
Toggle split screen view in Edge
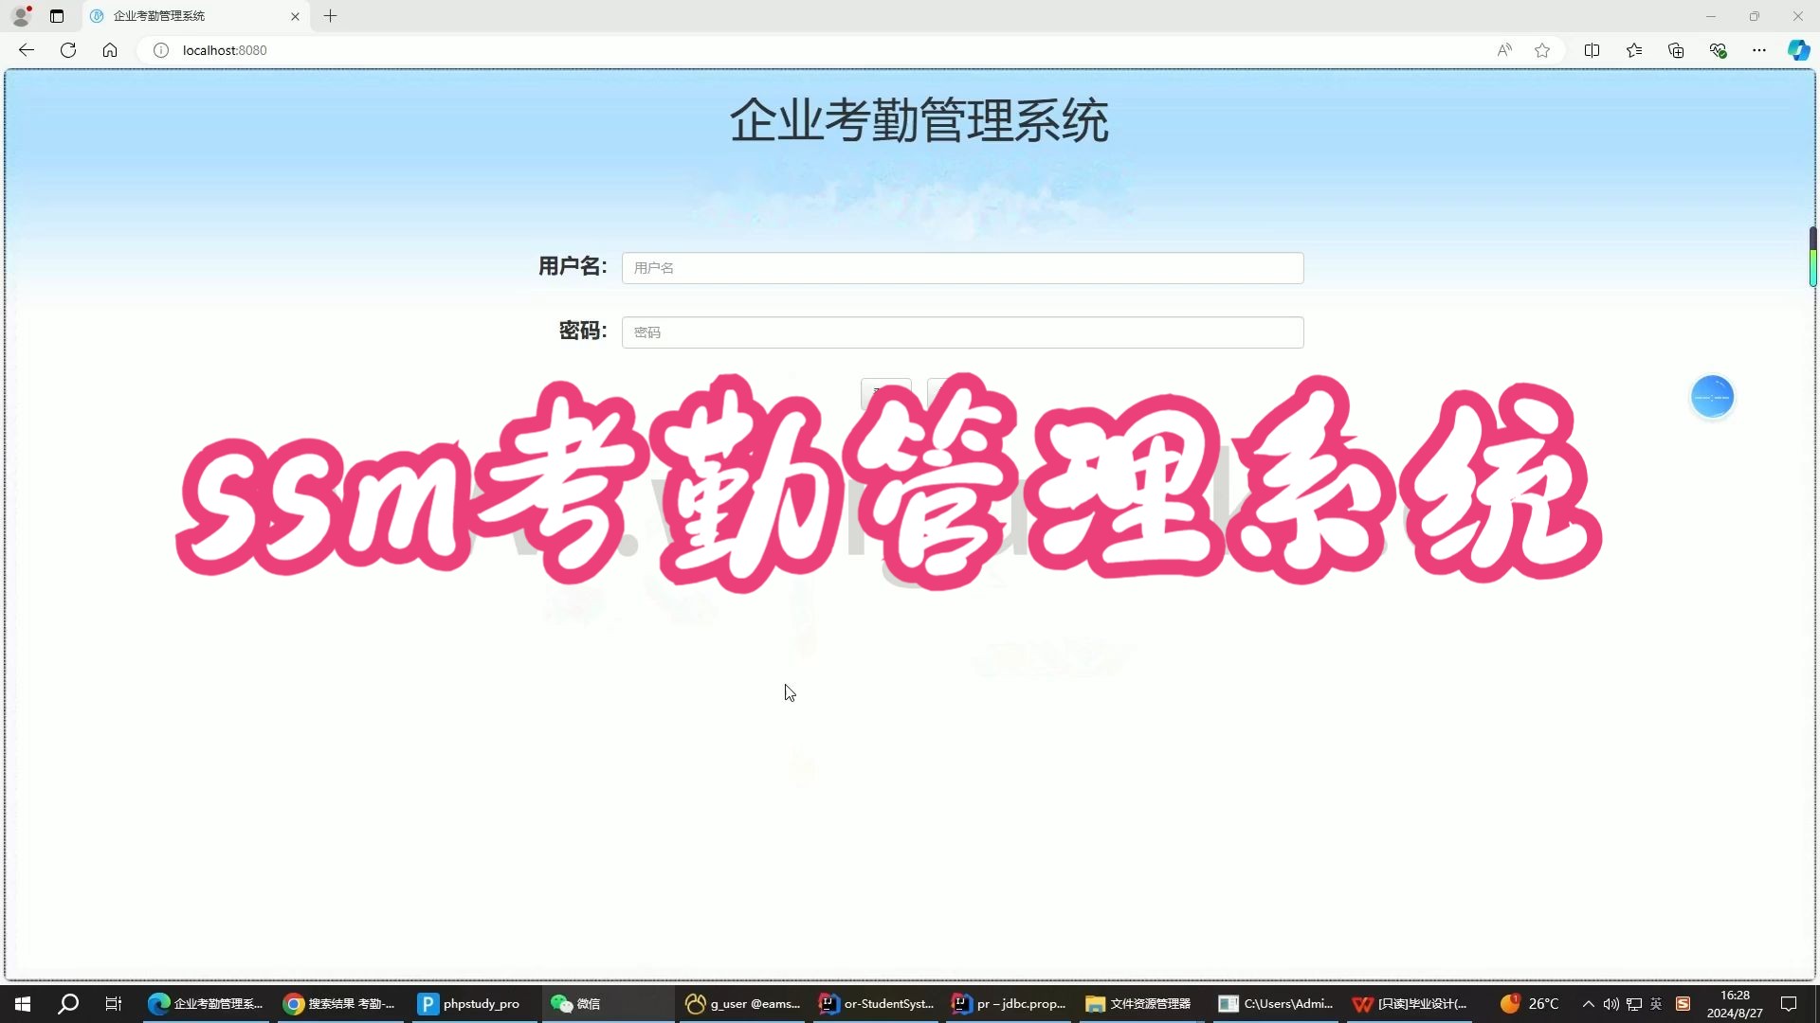click(1592, 50)
